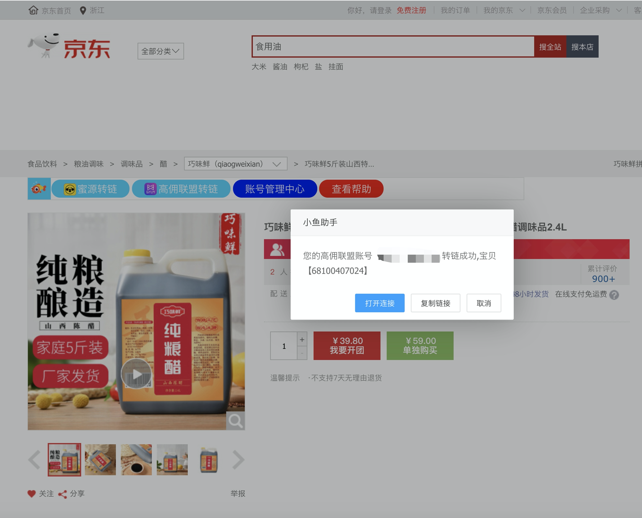Open 我的订单 link

tap(455, 10)
